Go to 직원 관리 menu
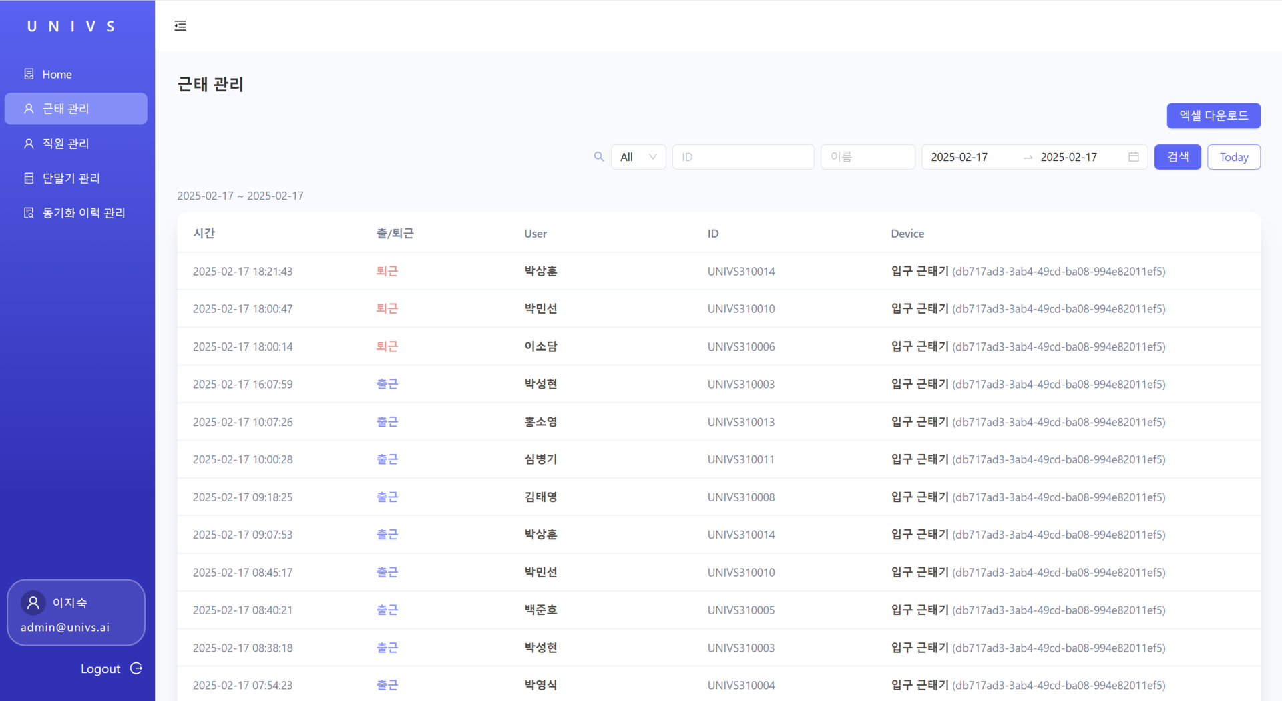Image resolution: width=1282 pixels, height=701 pixels. pos(76,144)
